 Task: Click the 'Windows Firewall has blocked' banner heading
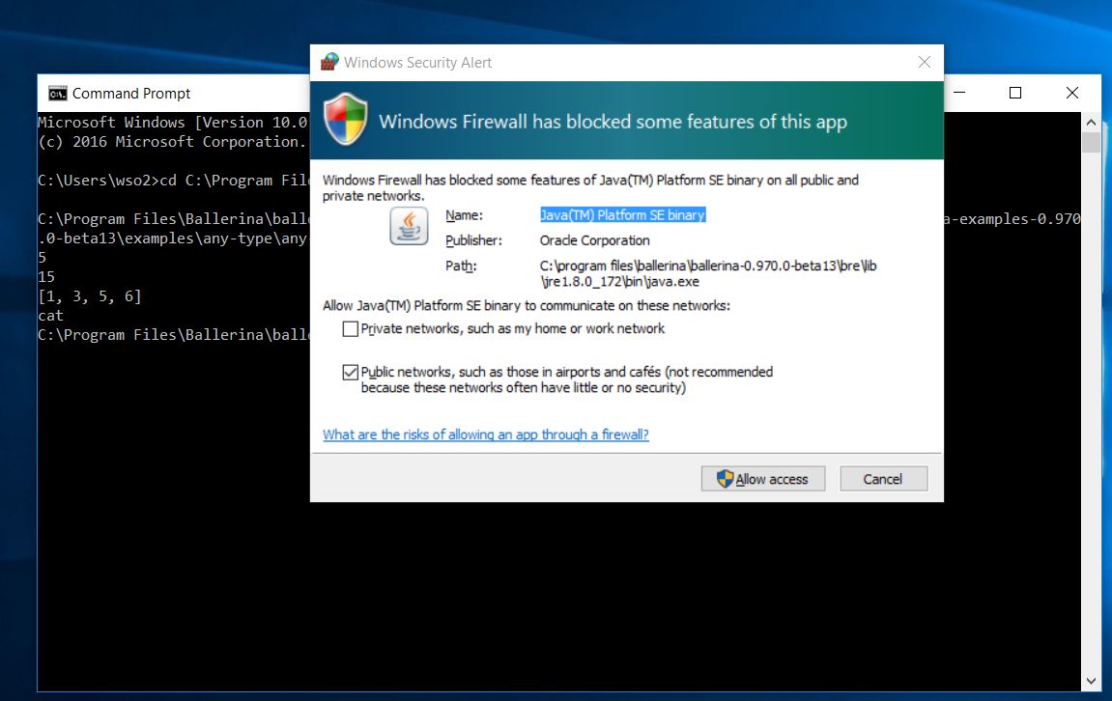click(x=613, y=122)
